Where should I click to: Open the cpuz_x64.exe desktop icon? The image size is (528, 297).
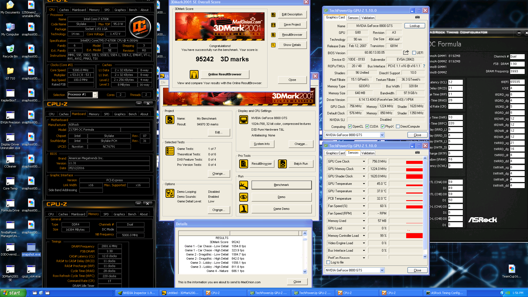coord(31,271)
